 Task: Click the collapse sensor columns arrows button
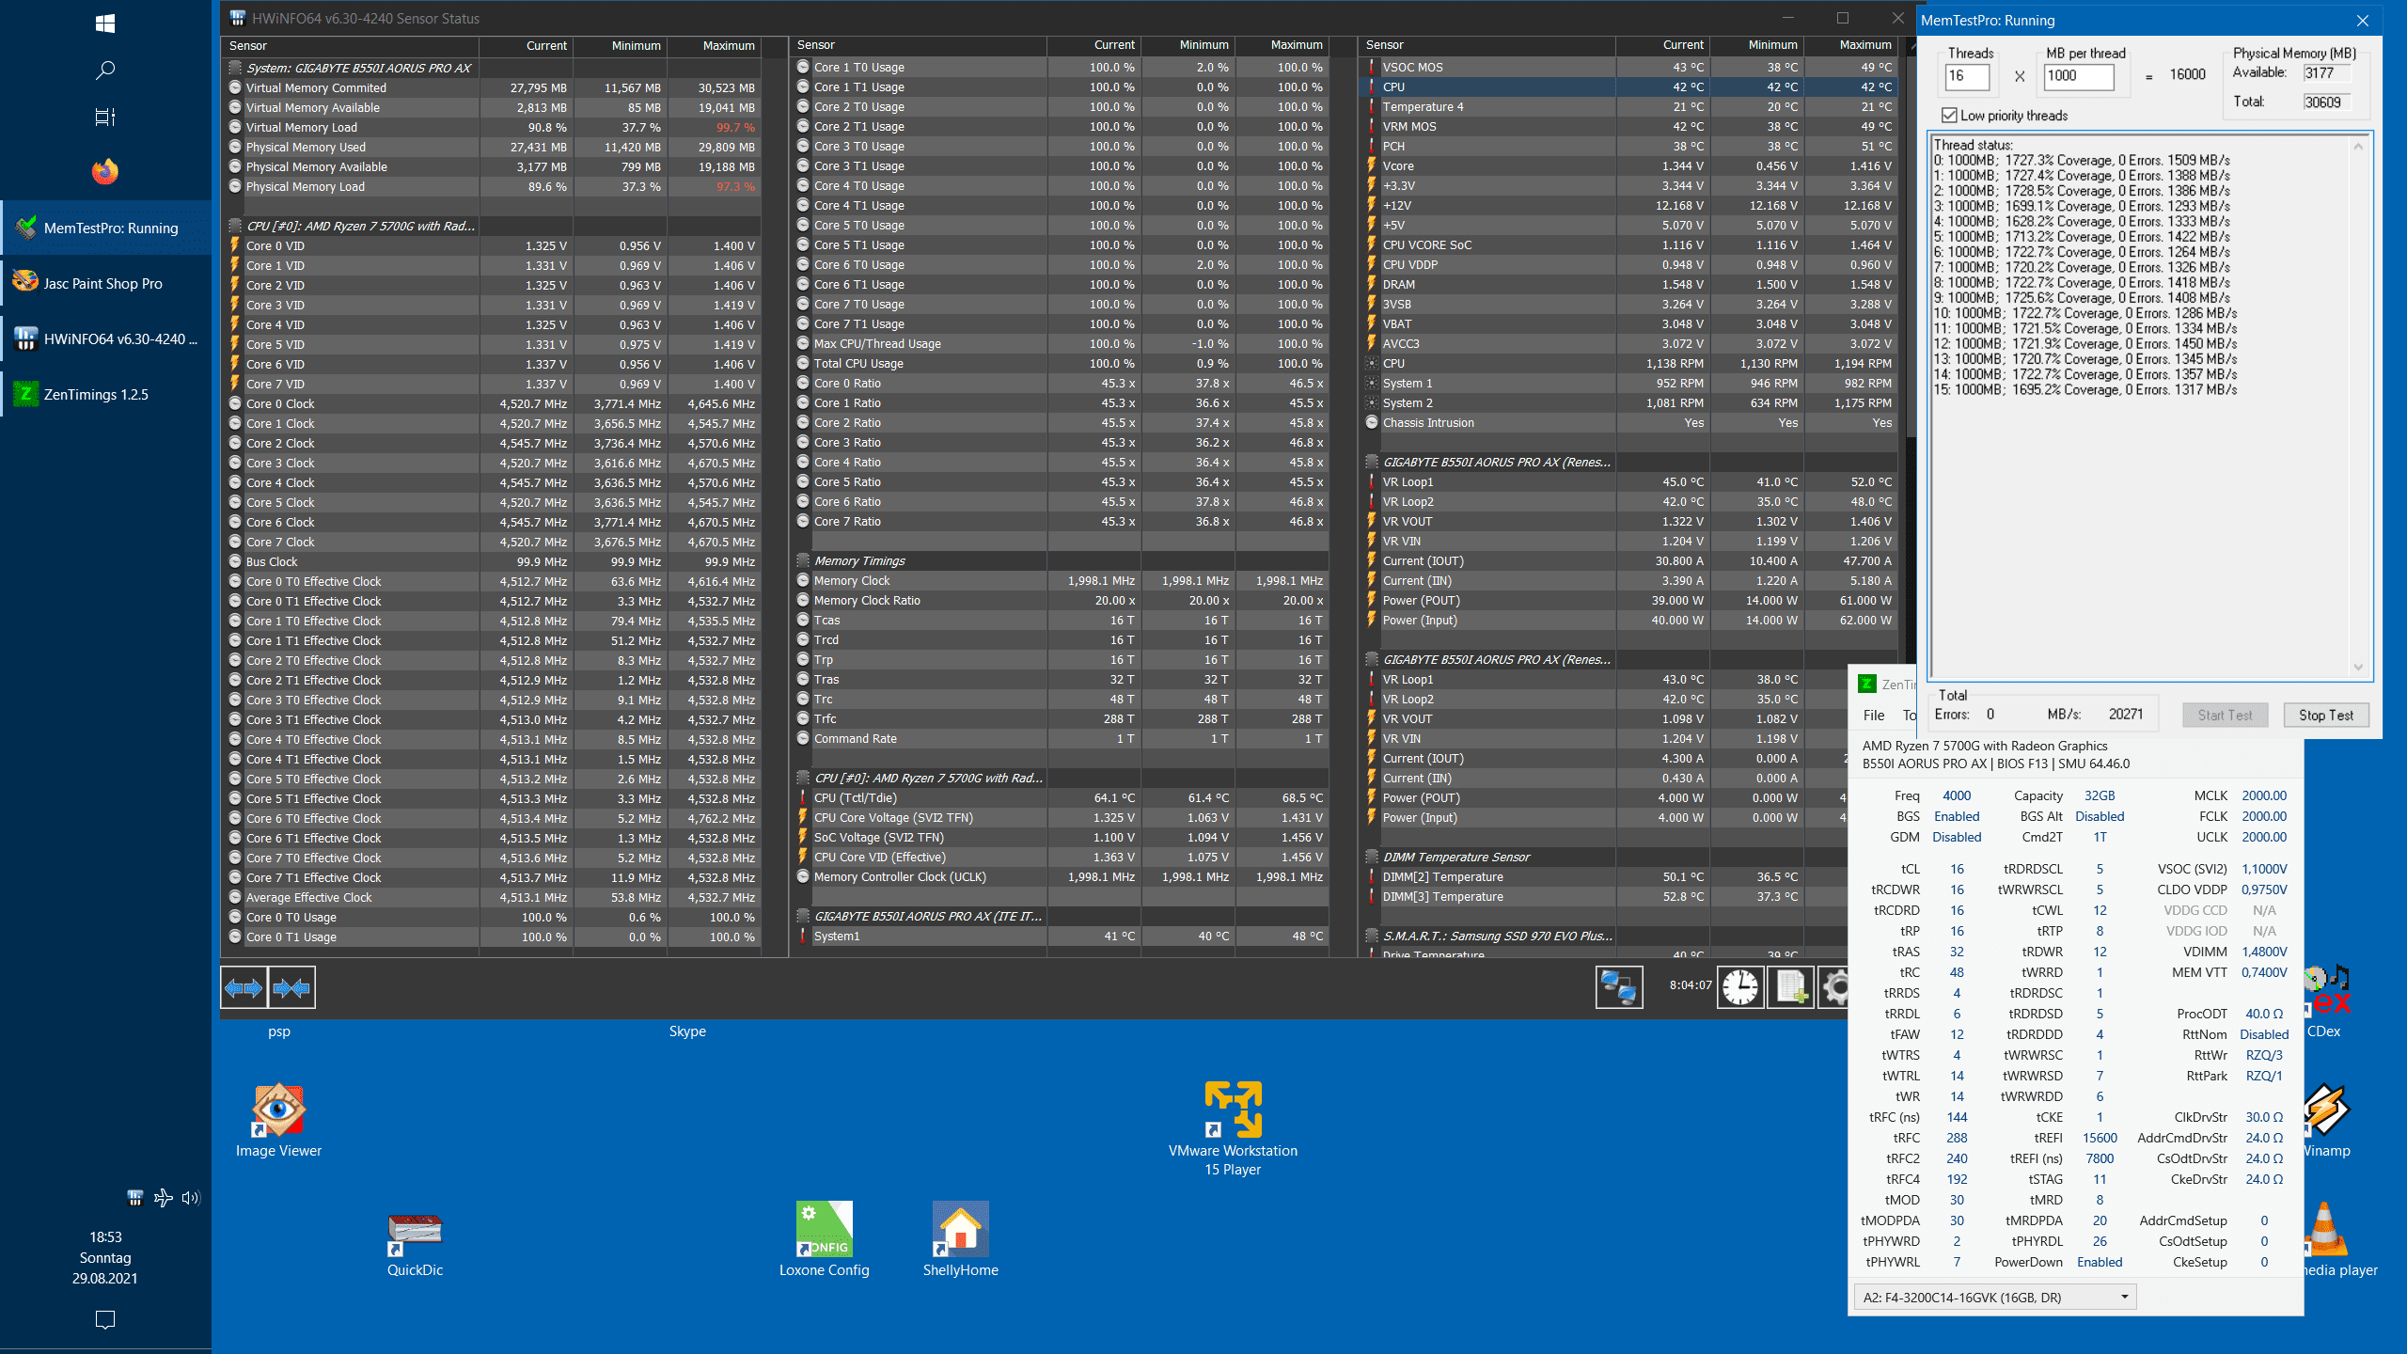(x=291, y=987)
